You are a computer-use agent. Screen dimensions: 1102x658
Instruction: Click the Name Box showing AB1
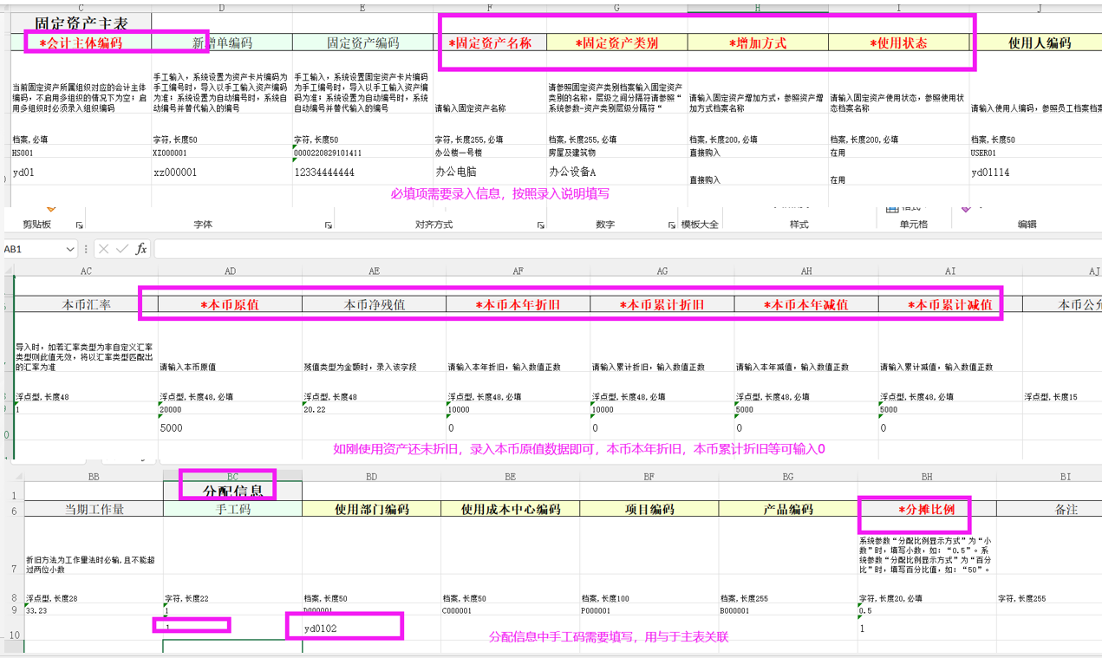[31, 250]
